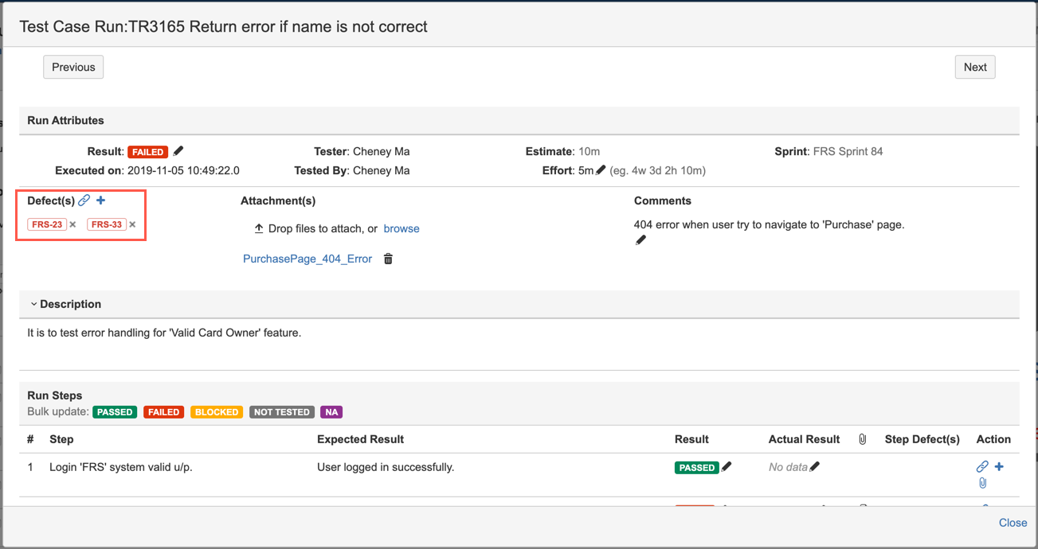
Task: Delete the PurchasePage_404_Error attachment
Action: tap(388, 259)
